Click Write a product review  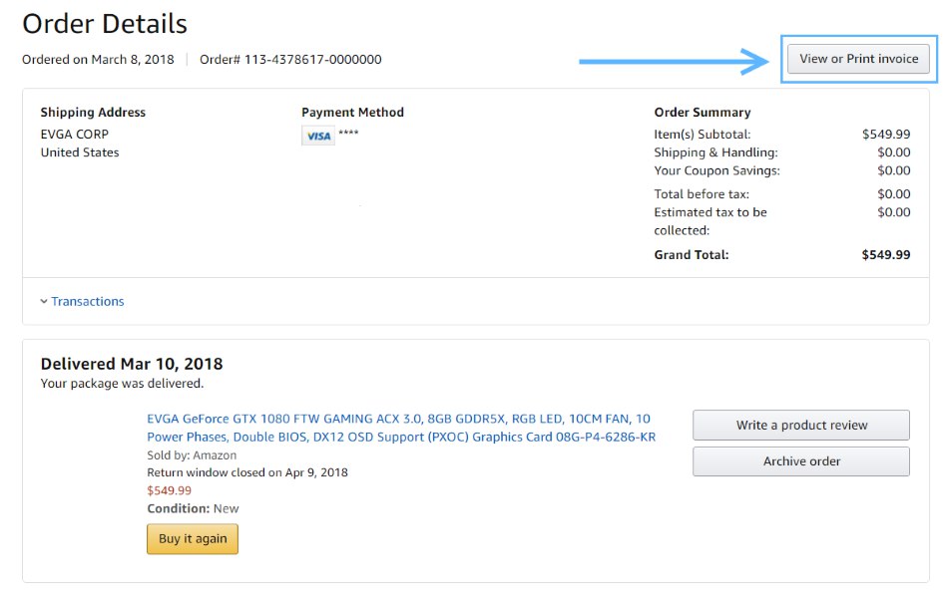(801, 425)
